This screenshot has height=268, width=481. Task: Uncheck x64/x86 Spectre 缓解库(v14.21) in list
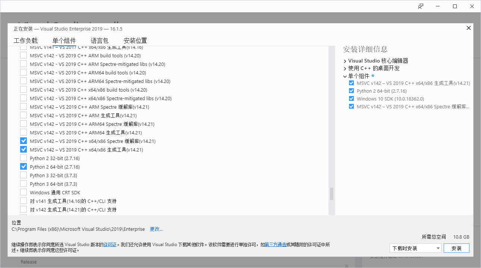pos(23,141)
